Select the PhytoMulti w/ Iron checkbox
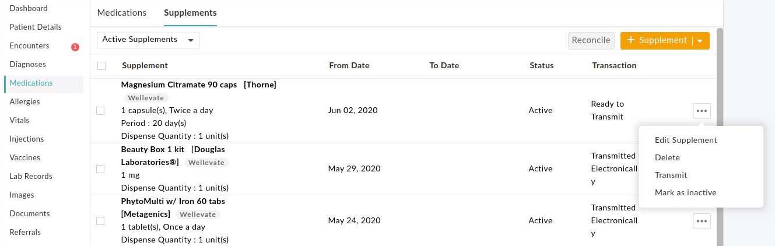Viewport: 775px width, 246px height. [100, 221]
